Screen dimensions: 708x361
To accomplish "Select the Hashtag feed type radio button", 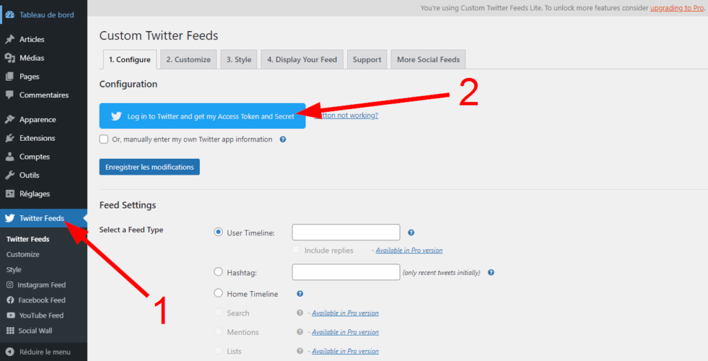I will (x=219, y=272).
